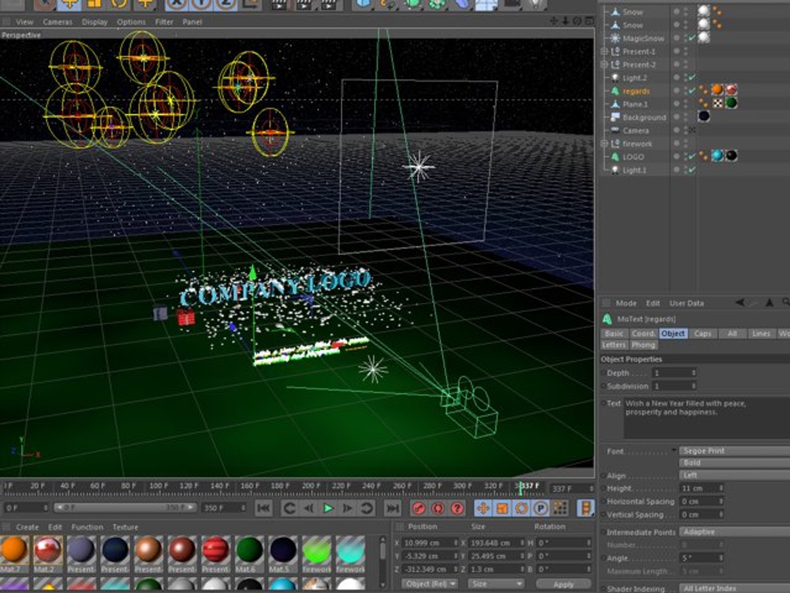Toggle the Light.2 enable checkmark
The height and width of the screenshot is (593, 790).
(692, 78)
